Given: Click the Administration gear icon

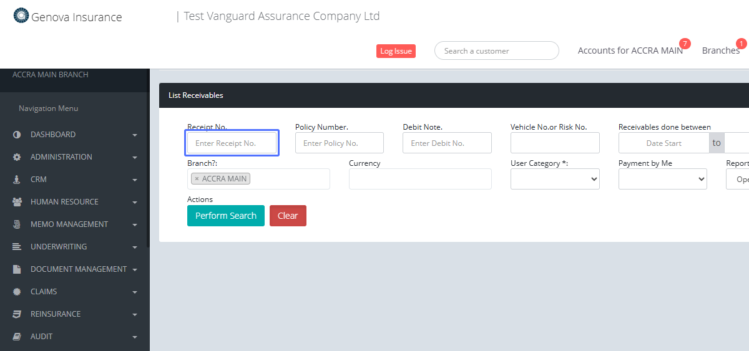Looking at the screenshot, I should (17, 157).
